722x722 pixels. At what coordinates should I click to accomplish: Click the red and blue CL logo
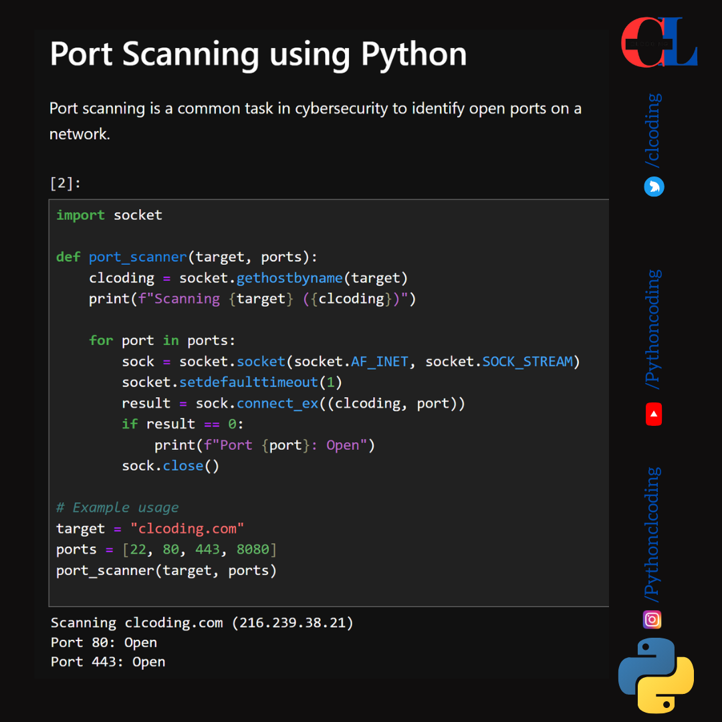[x=658, y=43]
